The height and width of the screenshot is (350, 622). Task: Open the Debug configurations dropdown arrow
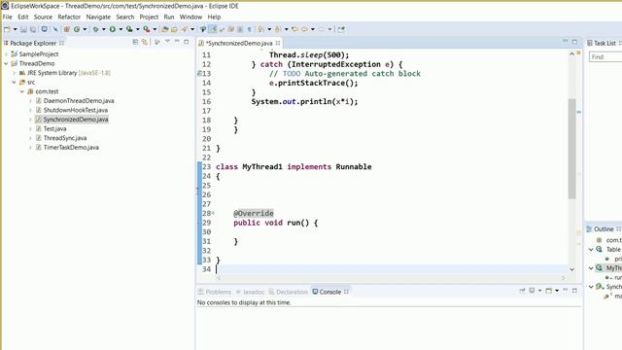click(x=104, y=29)
